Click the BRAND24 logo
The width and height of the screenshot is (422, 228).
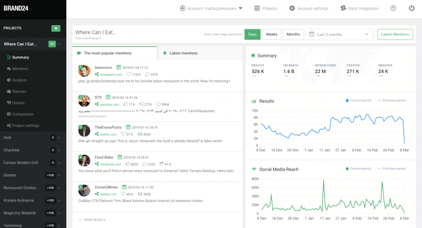[x=16, y=8]
